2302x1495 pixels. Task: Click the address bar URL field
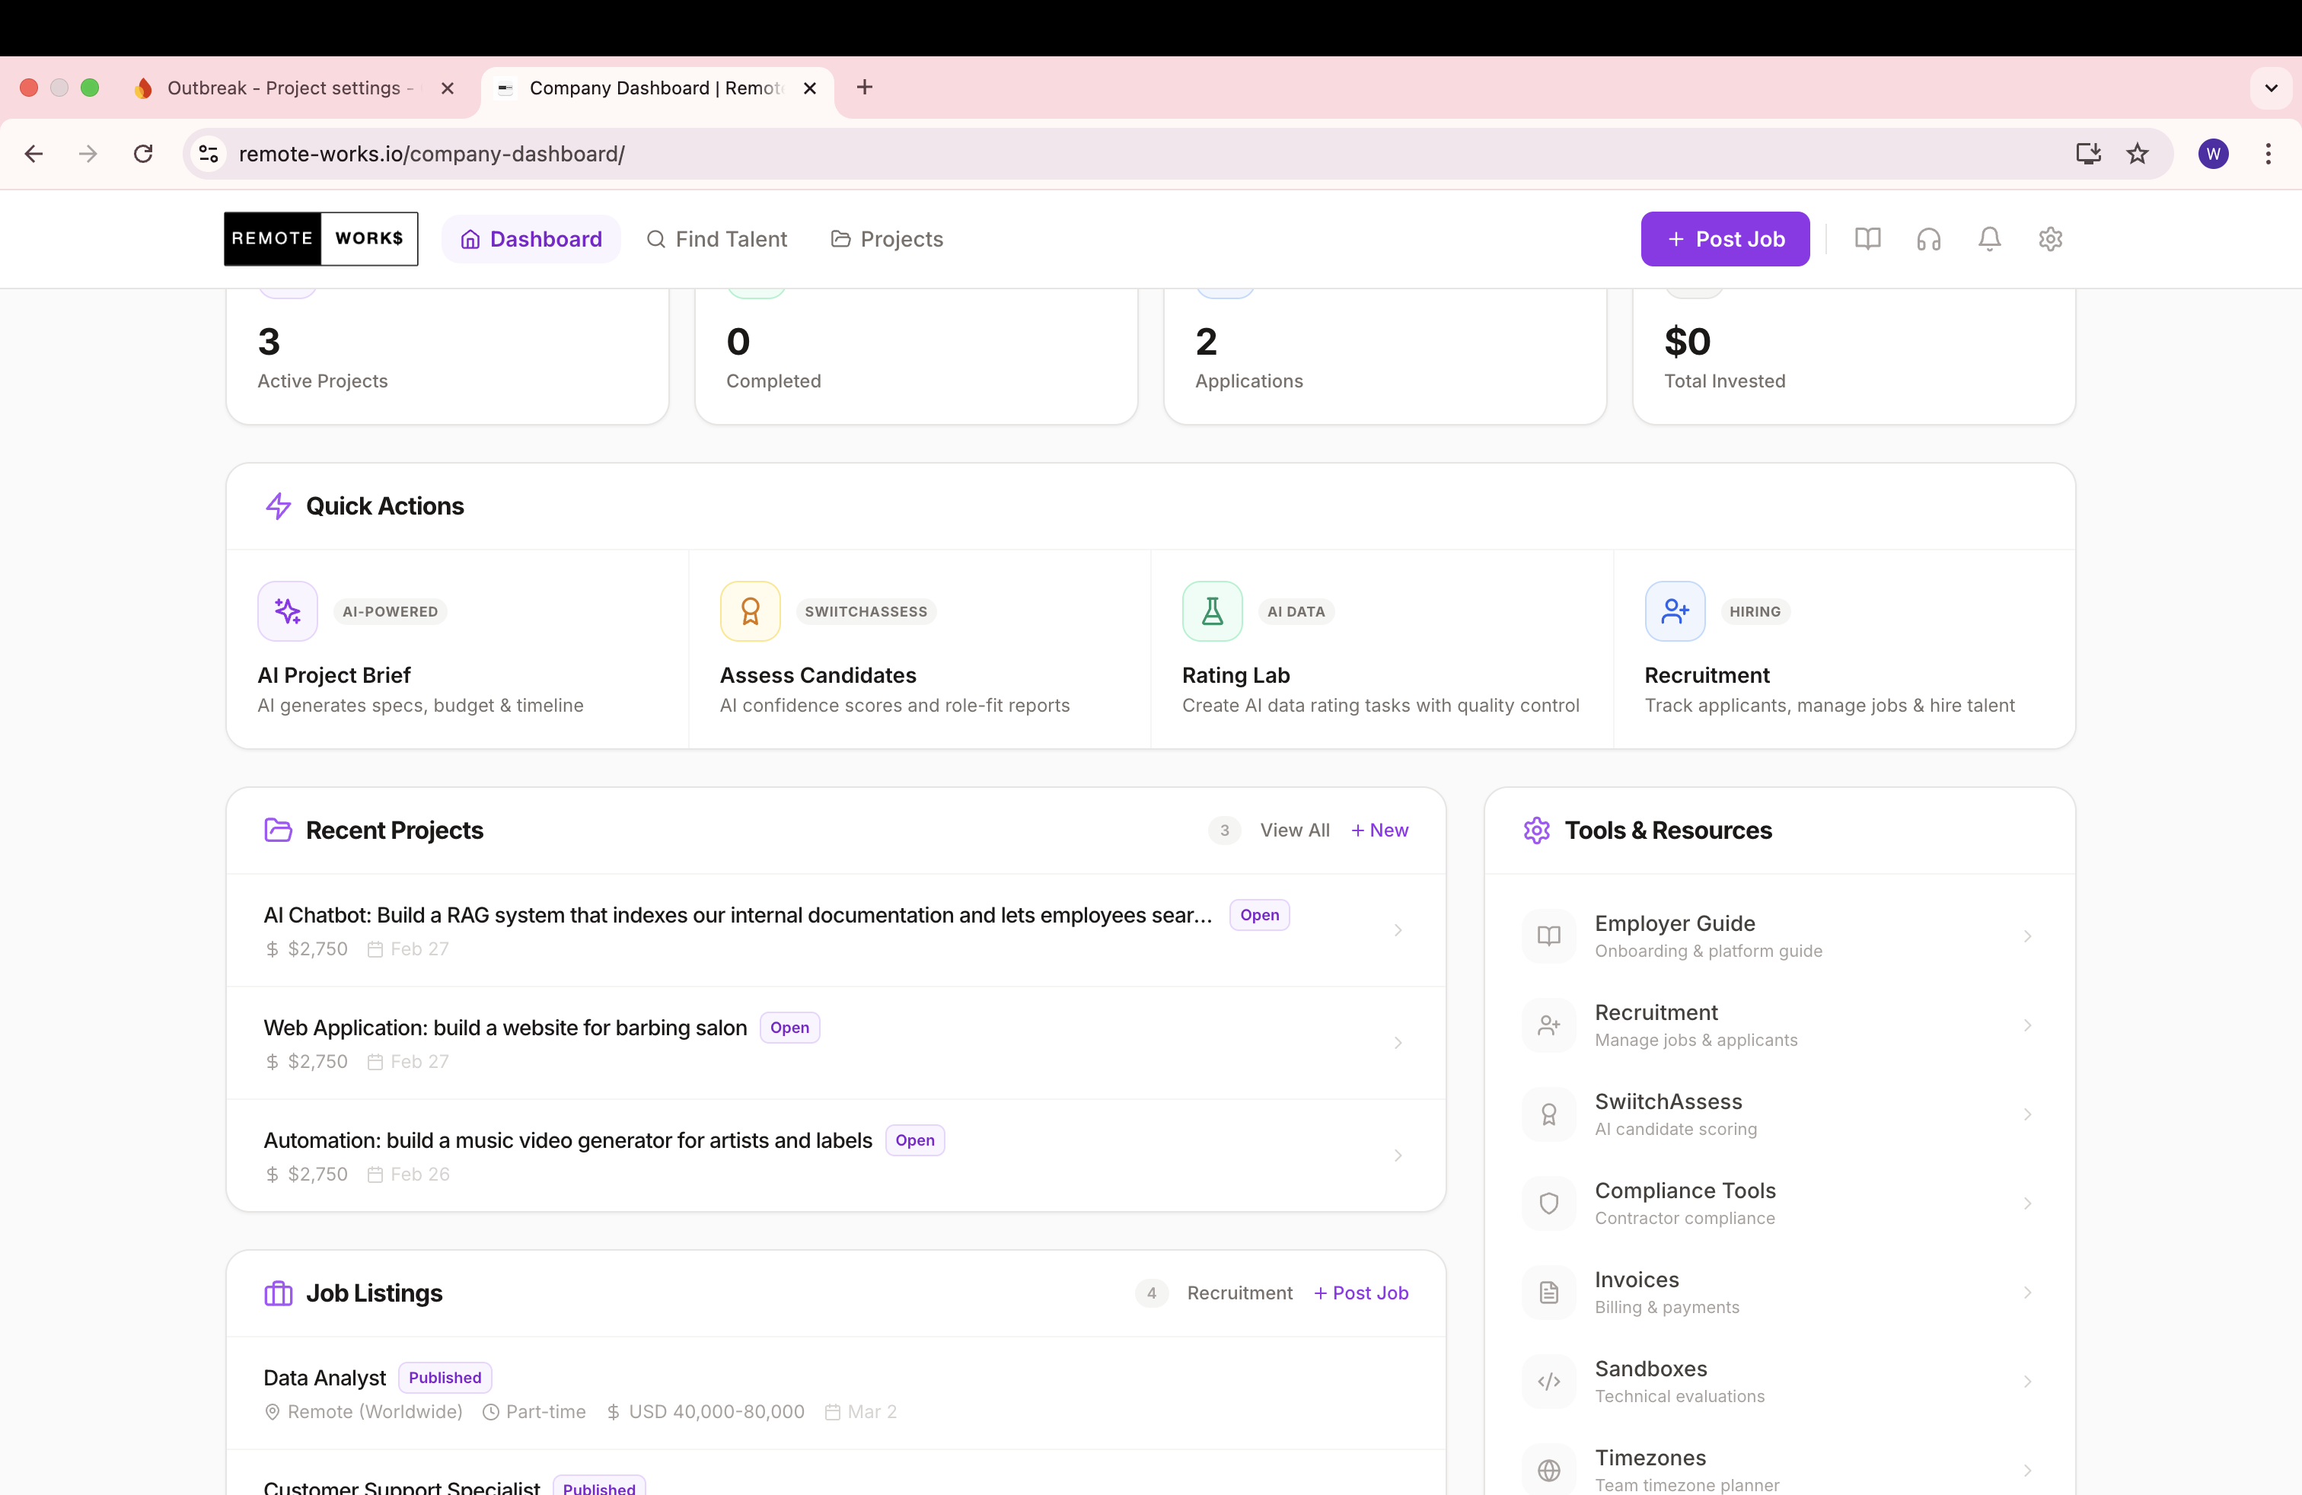pyautogui.click(x=432, y=154)
